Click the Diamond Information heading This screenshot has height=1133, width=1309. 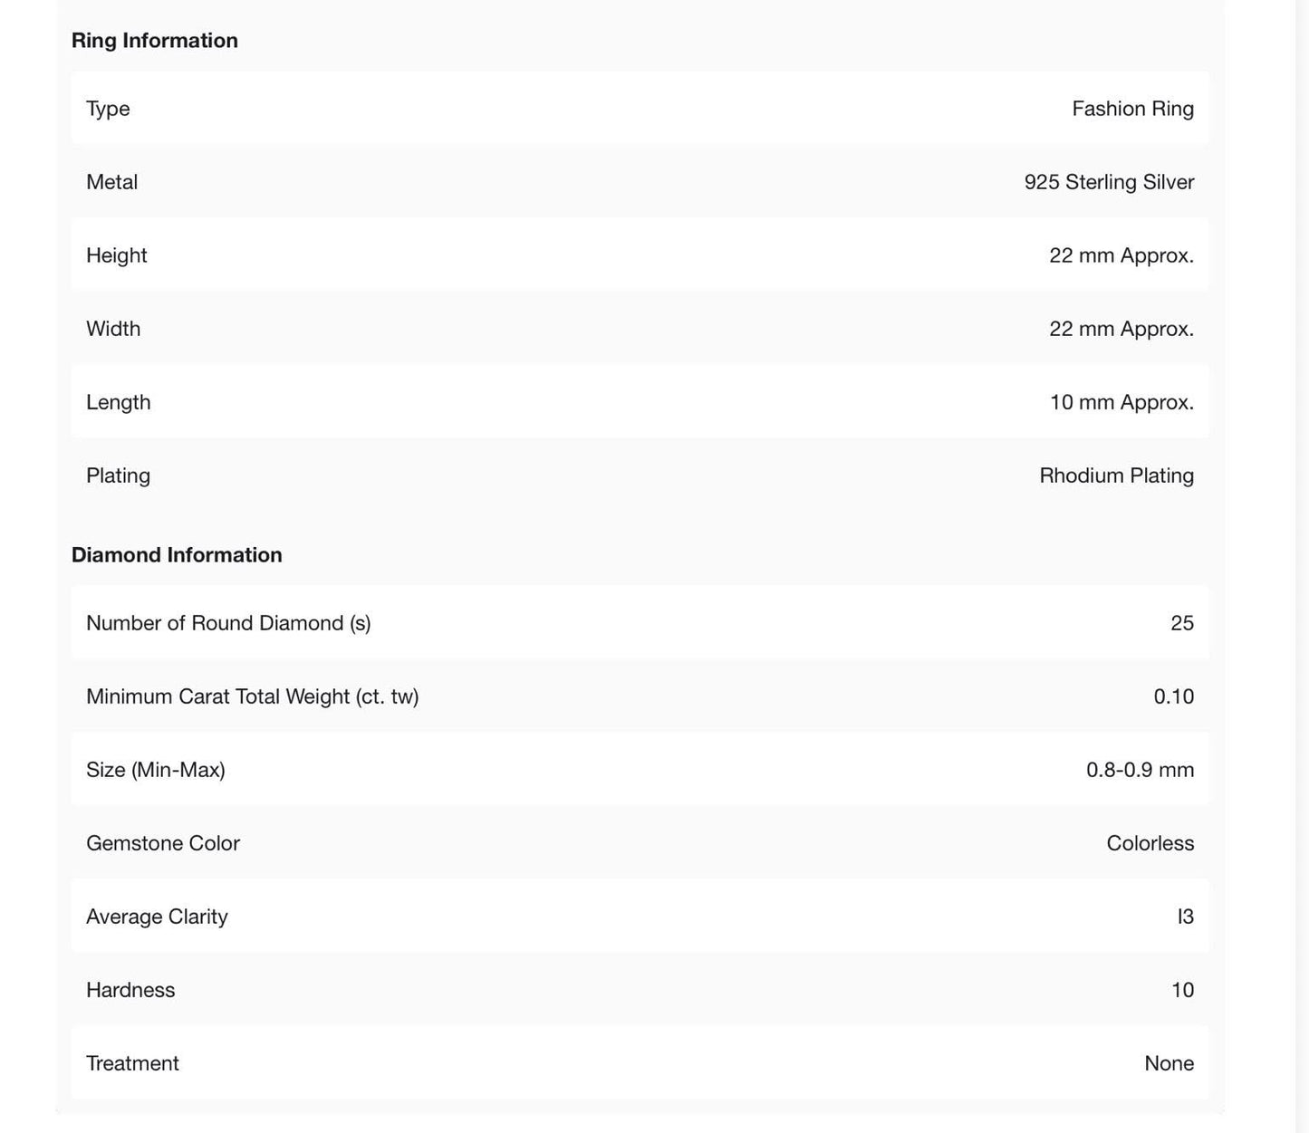(177, 554)
